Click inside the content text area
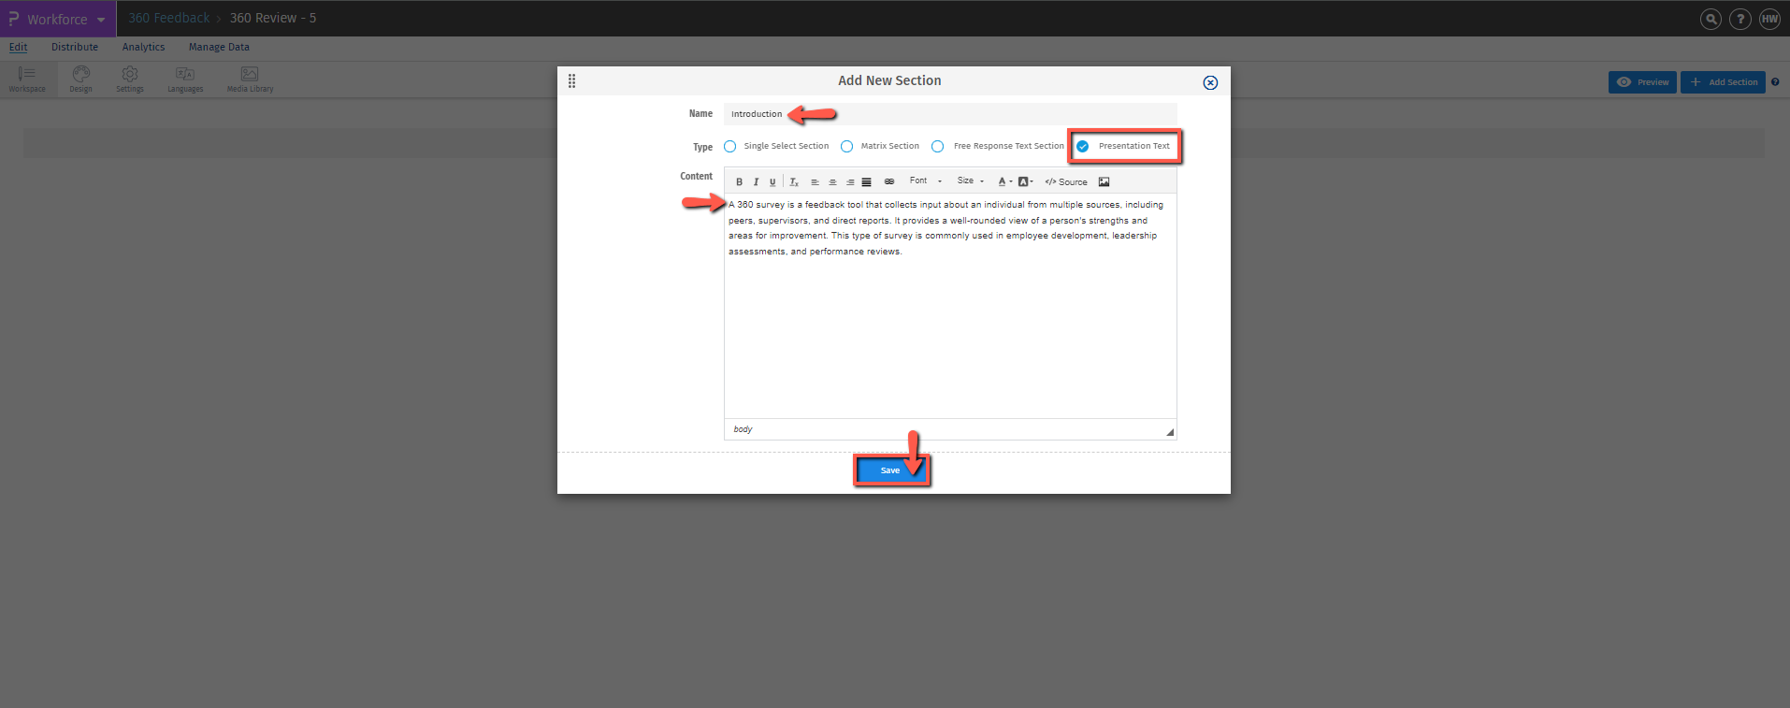The width and height of the screenshot is (1790, 708). point(950,306)
